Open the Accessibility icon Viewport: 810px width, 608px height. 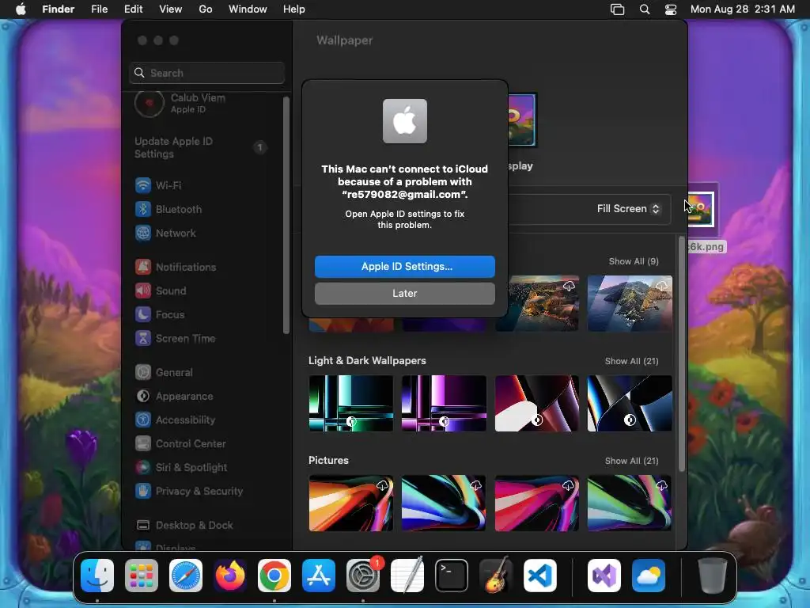click(143, 420)
